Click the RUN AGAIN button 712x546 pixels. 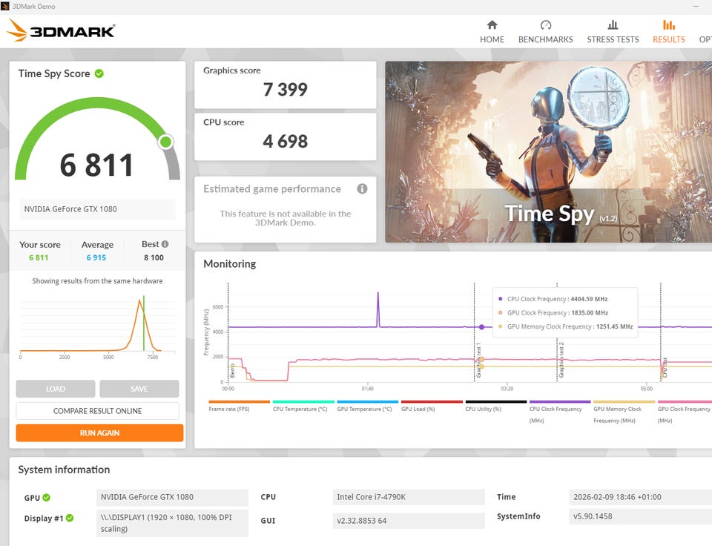pyautogui.click(x=99, y=433)
